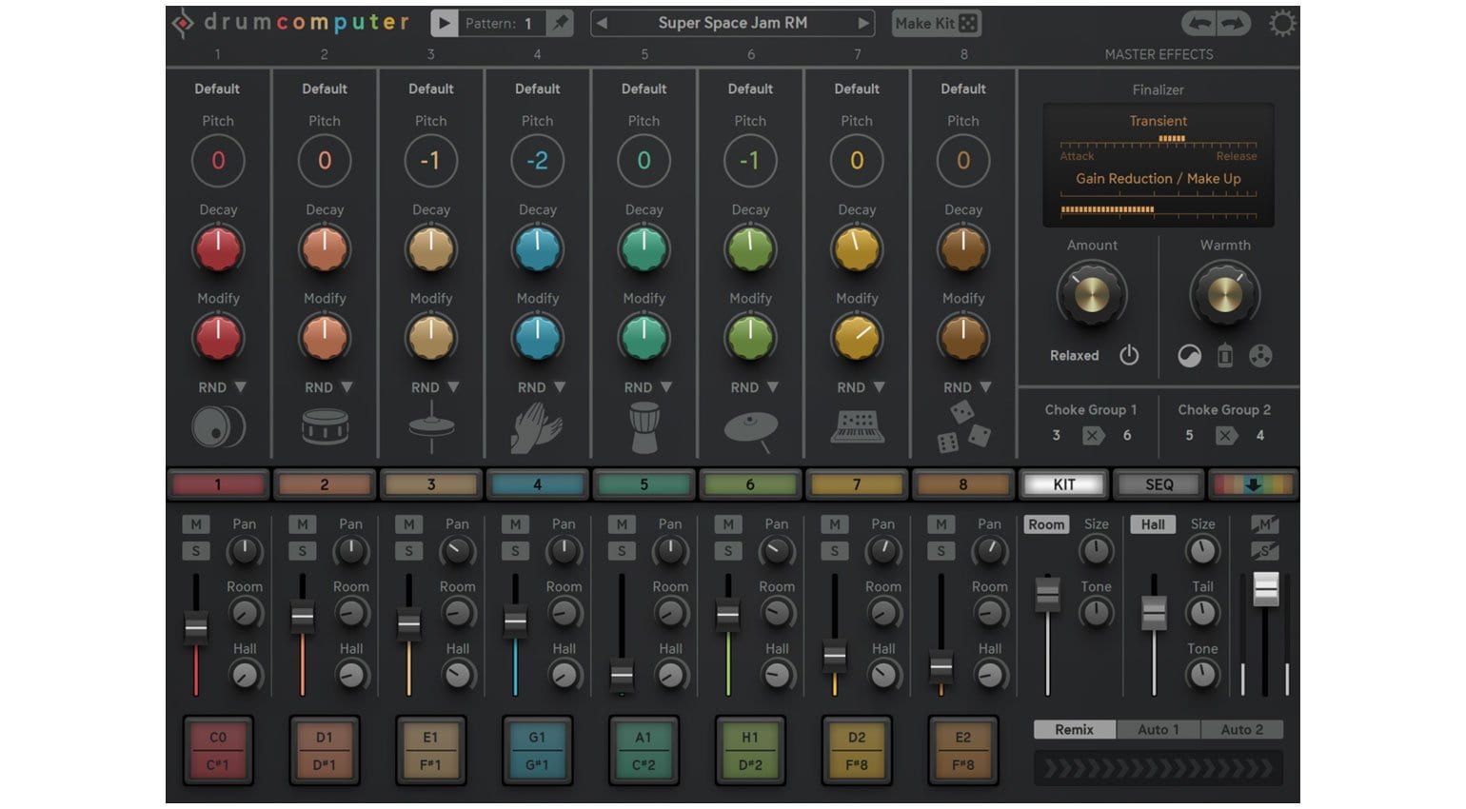Viewport: 1466px width, 809px height.
Task: Select the red channel 1 tab
Action: 218,484
